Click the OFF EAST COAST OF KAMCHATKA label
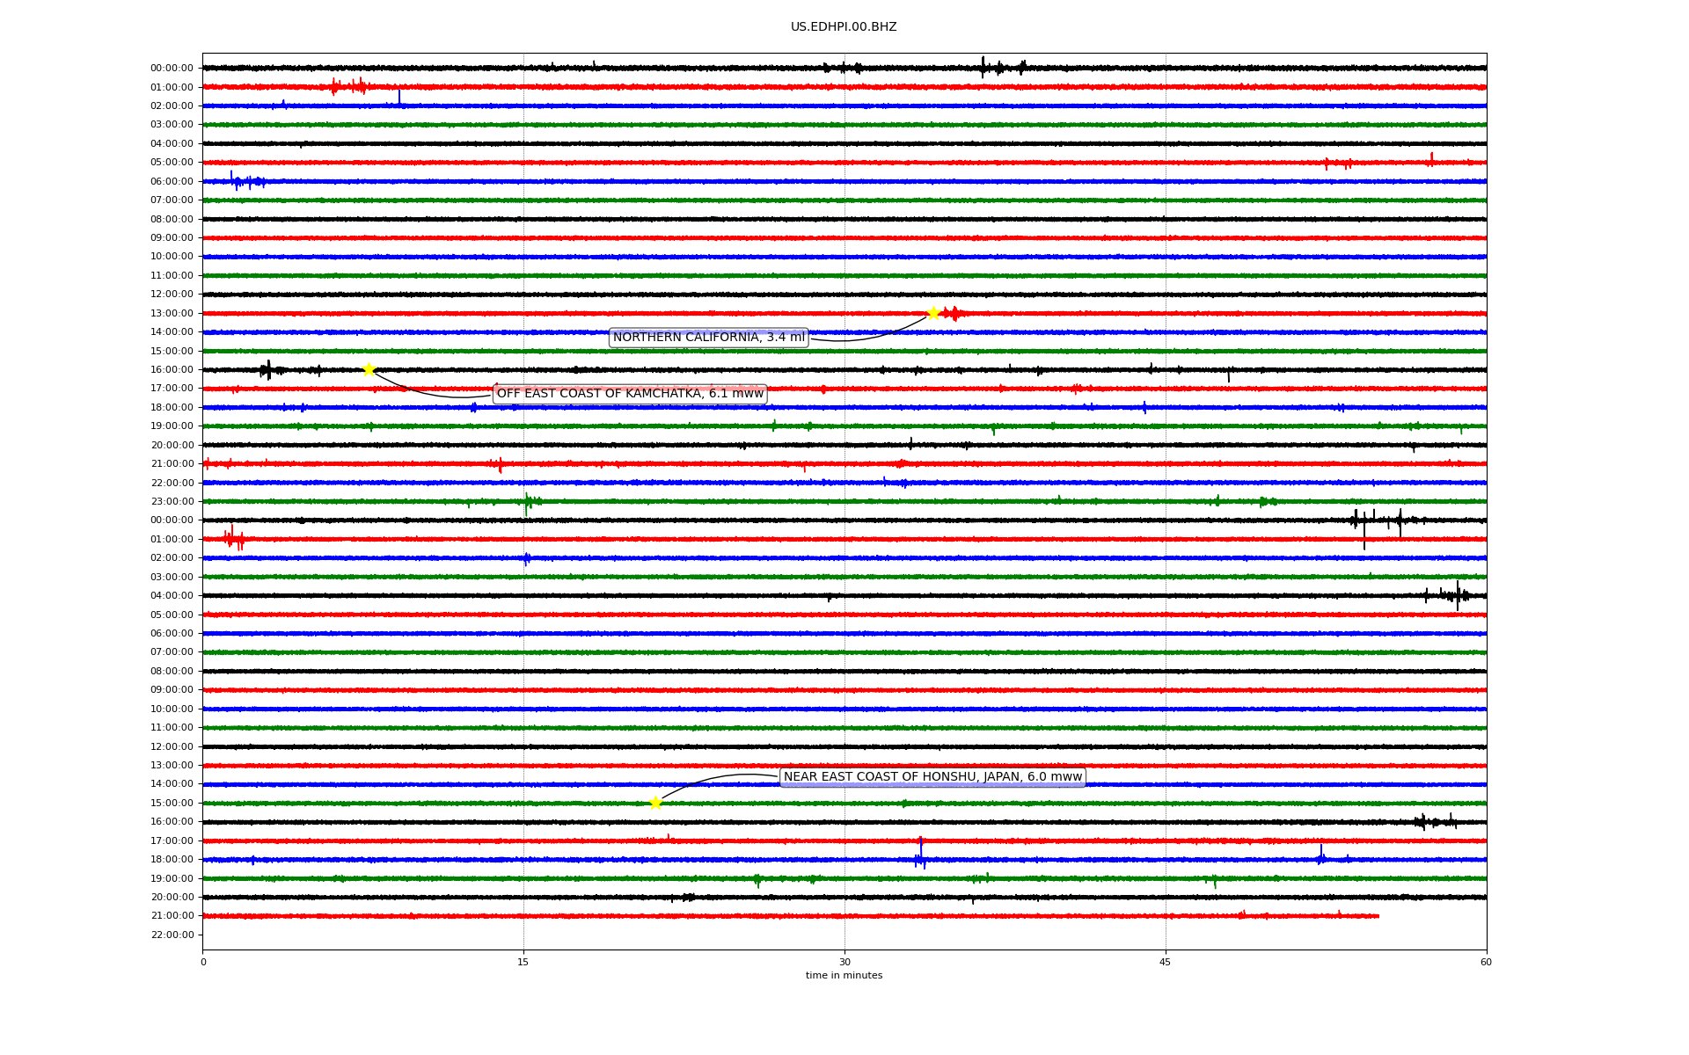 (x=630, y=394)
